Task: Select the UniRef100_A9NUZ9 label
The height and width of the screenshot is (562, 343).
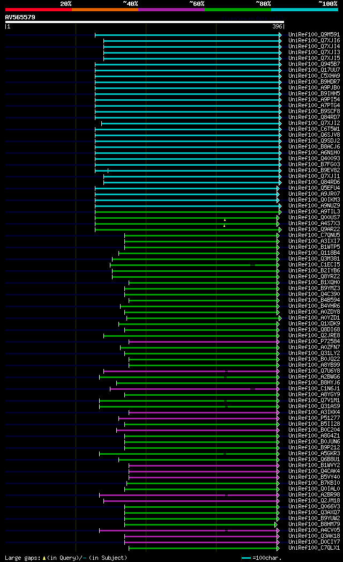Action: click(314, 206)
